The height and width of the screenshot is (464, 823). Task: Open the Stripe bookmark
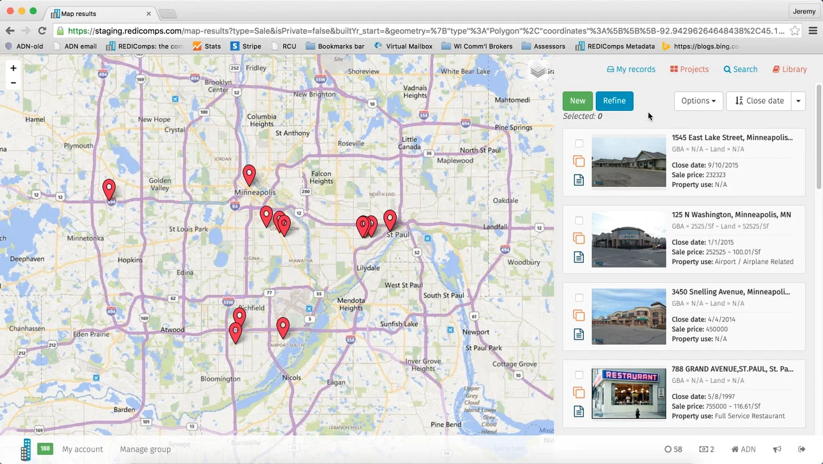click(246, 46)
